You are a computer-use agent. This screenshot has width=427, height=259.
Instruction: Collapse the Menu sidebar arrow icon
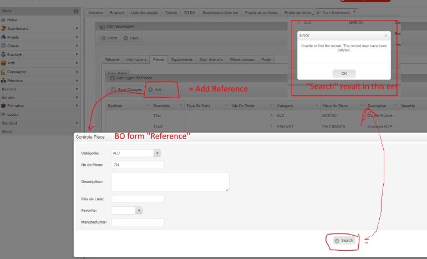coord(76,11)
